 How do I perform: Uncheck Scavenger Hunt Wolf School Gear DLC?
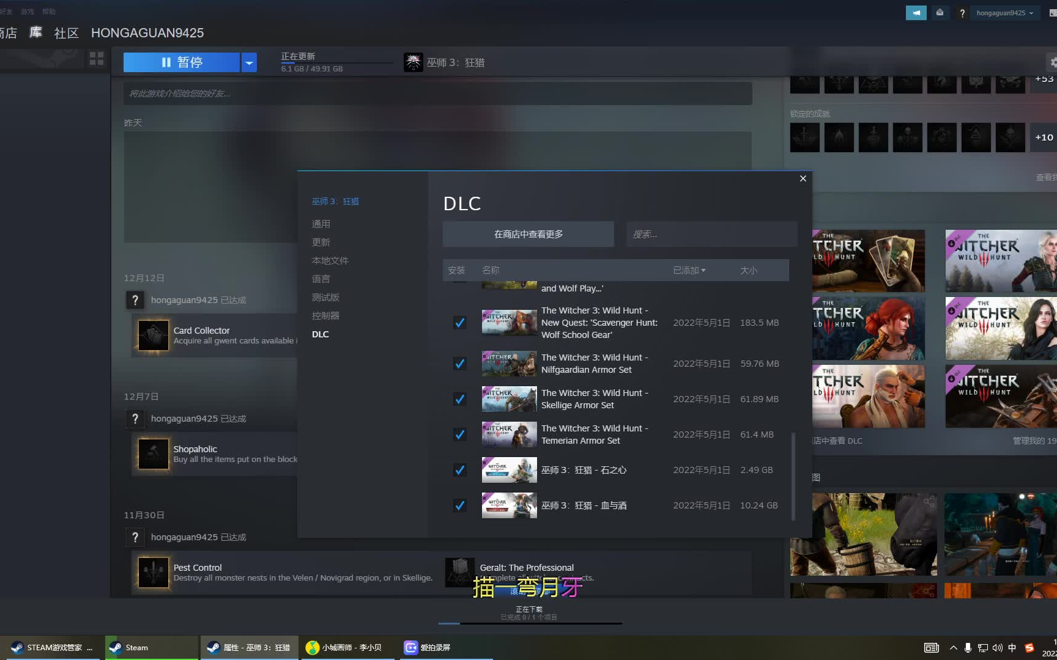point(459,323)
